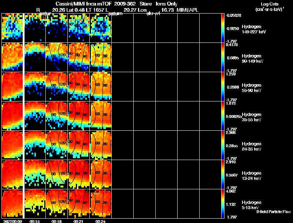
Task: Click the B-field Particle Flow text
Action: pos(274,212)
